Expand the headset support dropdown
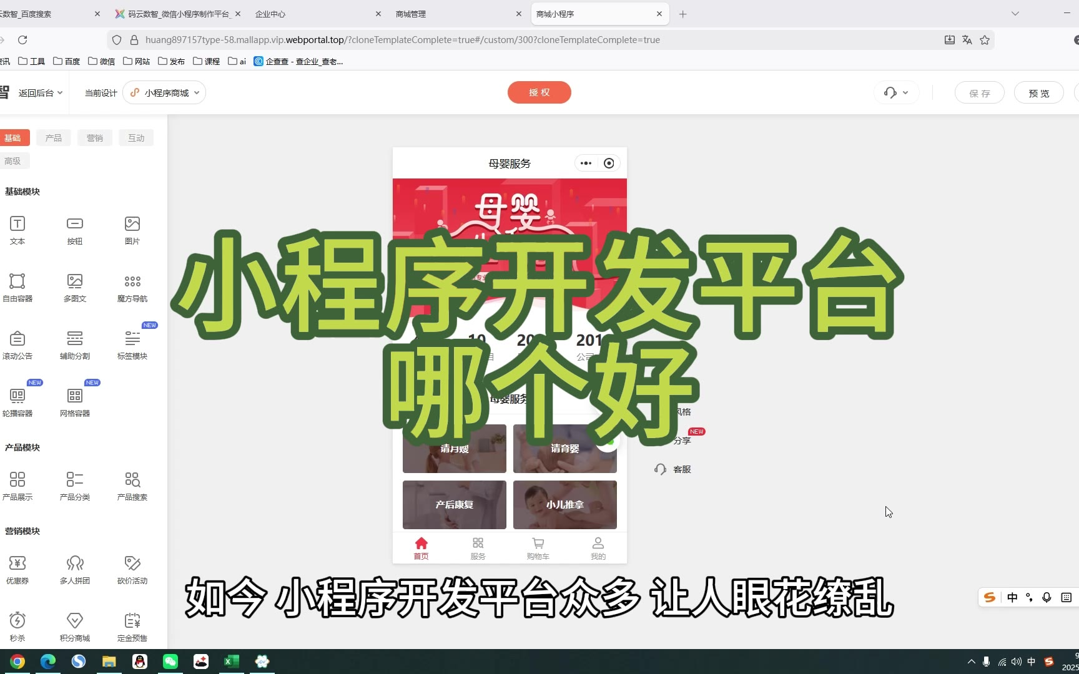The width and height of the screenshot is (1079, 674). click(896, 93)
